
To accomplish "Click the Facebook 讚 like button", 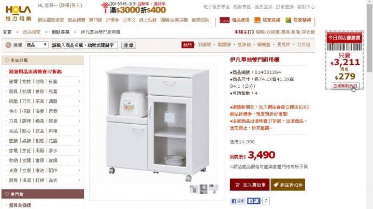I will tap(253, 201).
